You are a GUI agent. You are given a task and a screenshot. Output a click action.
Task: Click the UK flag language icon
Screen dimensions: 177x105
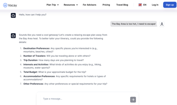pos(140,5)
